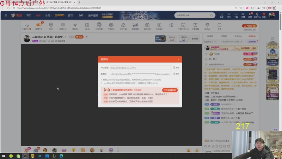Viewport: 282px width, 159px height.
Task: Expand the 分类 category dropdown
Action: click(x=48, y=15)
